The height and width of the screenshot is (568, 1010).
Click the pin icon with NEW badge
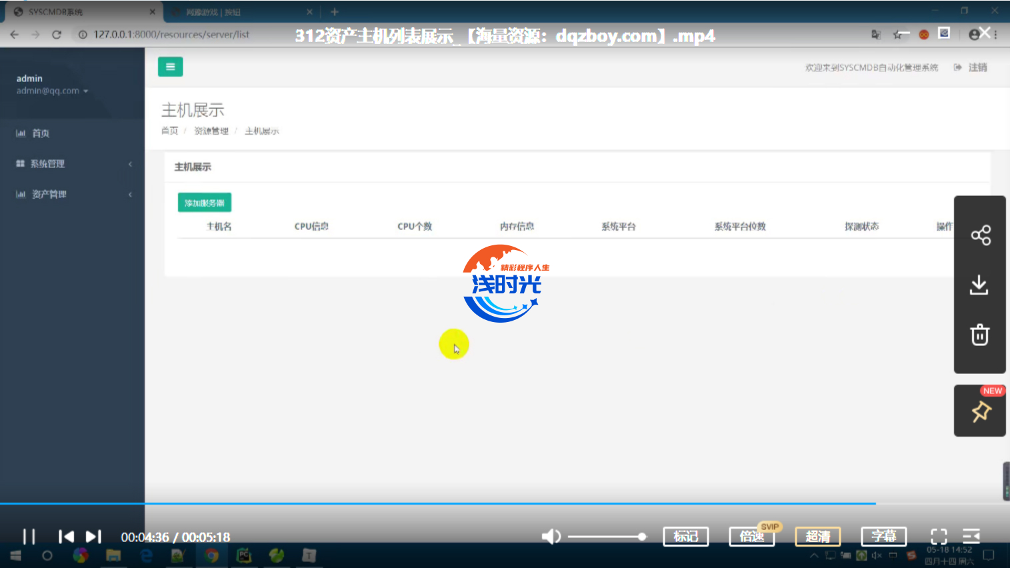coord(980,412)
